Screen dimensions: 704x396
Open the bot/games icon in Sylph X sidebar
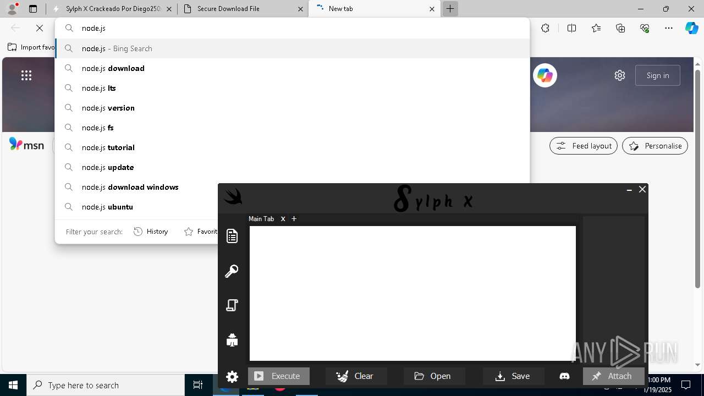pyautogui.click(x=232, y=340)
